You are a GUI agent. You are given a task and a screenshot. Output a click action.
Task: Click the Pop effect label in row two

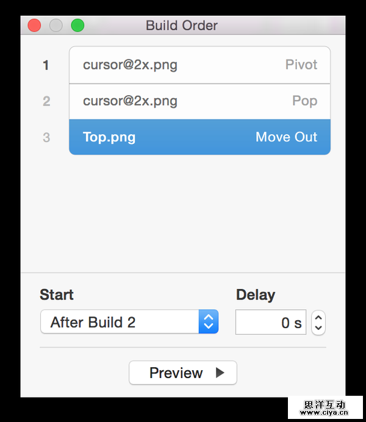click(305, 101)
